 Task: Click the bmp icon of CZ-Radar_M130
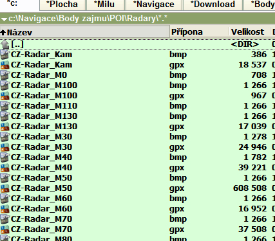5,116
